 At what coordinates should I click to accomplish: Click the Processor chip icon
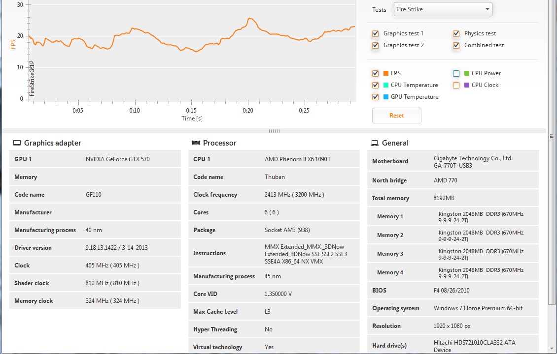tap(196, 143)
